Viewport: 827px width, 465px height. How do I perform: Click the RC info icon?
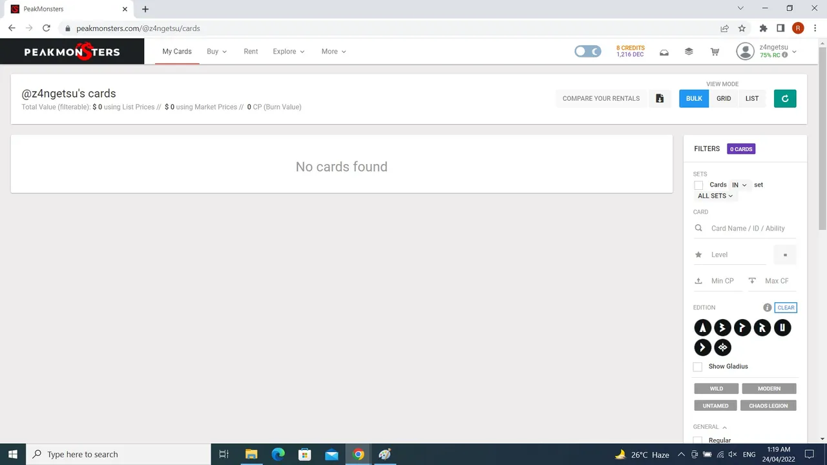(x=785, y=56)
